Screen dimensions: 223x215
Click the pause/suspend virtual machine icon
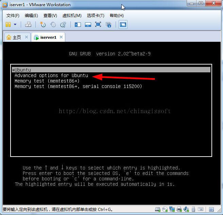click(8, 24)
